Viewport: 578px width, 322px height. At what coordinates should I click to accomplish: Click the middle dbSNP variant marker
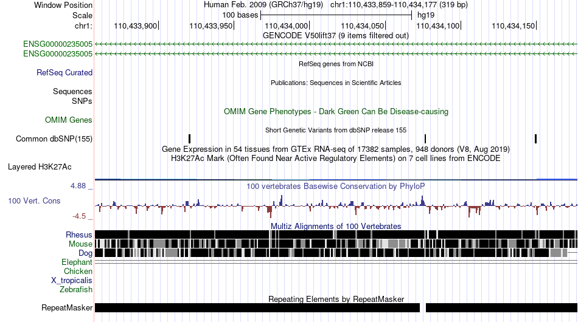425,139
